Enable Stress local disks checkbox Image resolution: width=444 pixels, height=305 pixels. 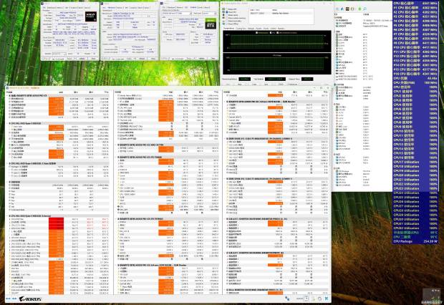[227, 21]
